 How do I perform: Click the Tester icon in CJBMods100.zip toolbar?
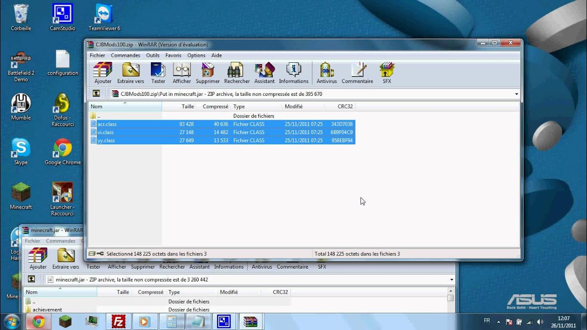point(158,73)
